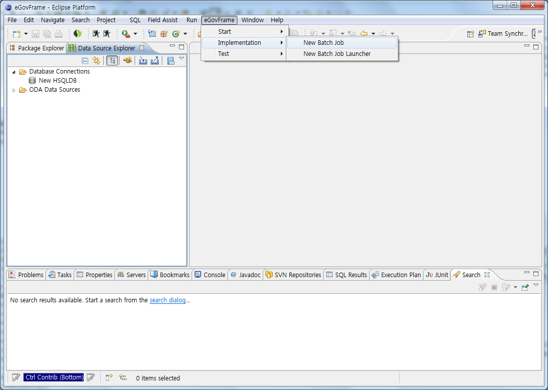The height and width of the screenshot is (390, 548).
Task: Toggle the category tree view button in explorer
Action: pyautogui.click(x=112, y=61)
